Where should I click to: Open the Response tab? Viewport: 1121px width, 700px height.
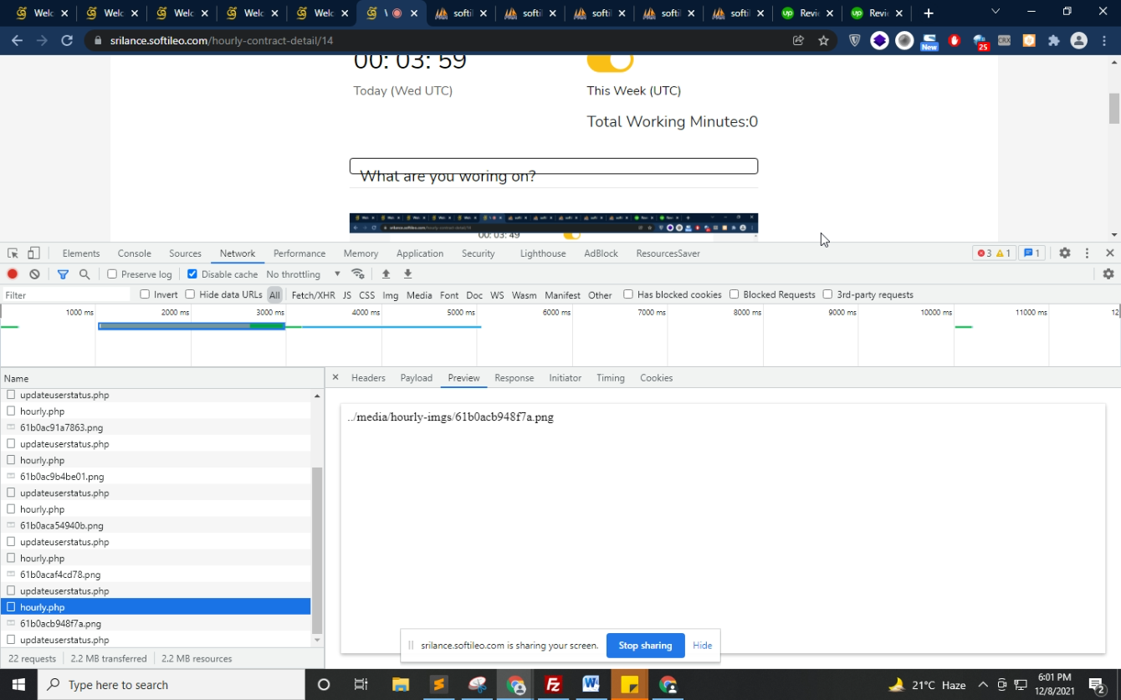[514, 378]
